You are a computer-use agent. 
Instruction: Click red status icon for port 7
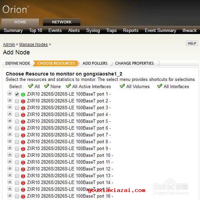[23, 135]
